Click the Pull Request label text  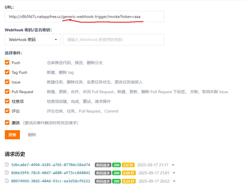[x=22, y=92]
